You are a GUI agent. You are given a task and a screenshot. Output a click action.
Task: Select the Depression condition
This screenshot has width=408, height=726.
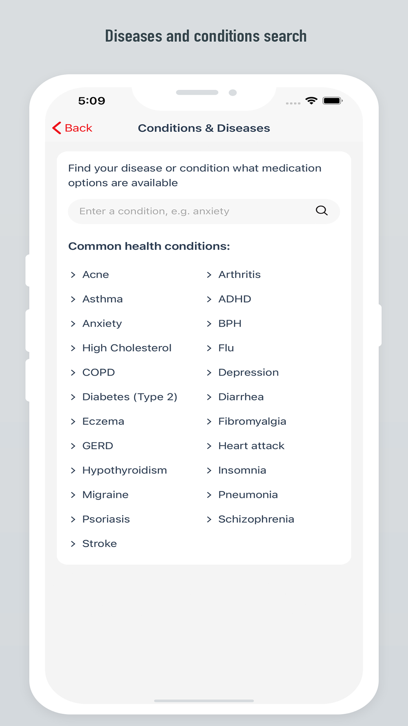(248, 372)
